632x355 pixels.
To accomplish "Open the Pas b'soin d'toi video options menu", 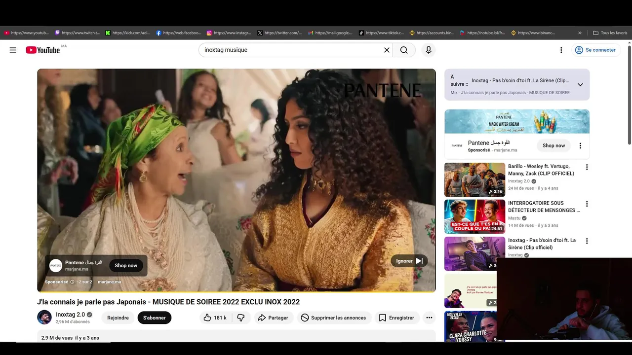I will 587,241.
